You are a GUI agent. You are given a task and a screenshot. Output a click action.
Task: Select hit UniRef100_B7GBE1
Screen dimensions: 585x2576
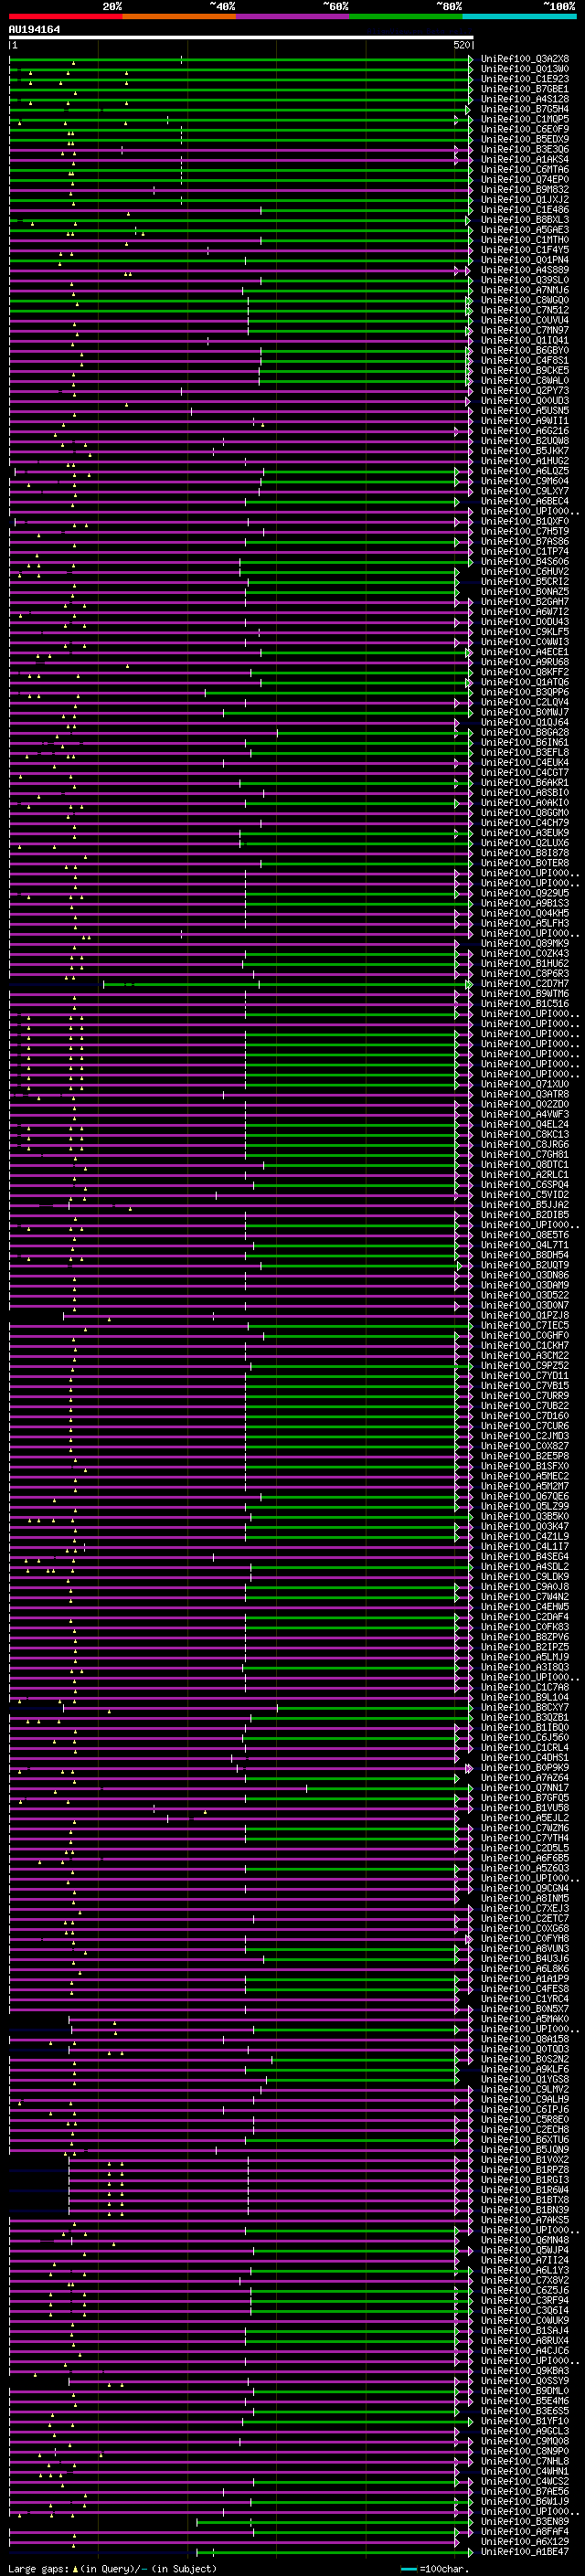[x=524, y=89]
